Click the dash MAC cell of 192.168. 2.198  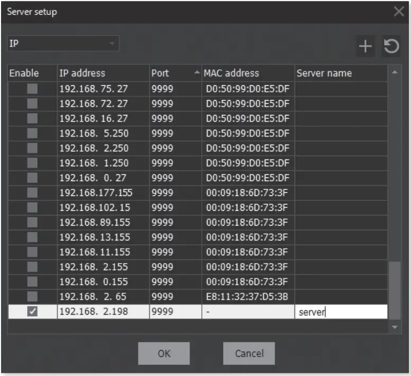pos(248,311)
